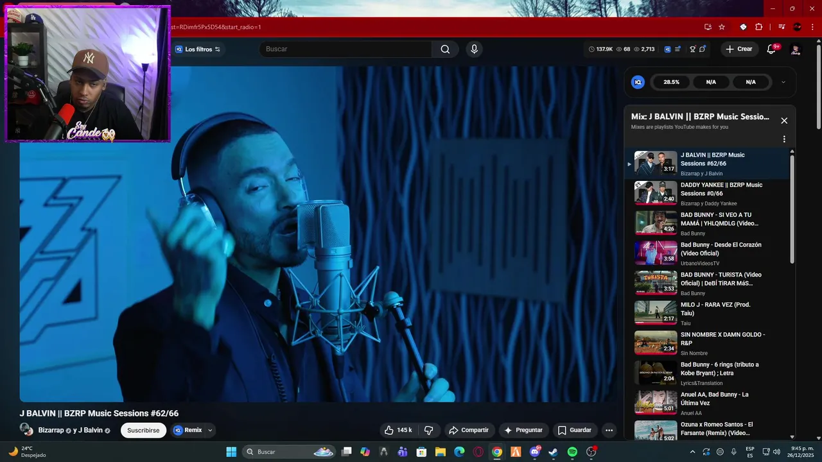The height and width of the screenshot is (462, 822).
Task: Open the more actions ellipsis under the video
Action: [x=609, y=430]
